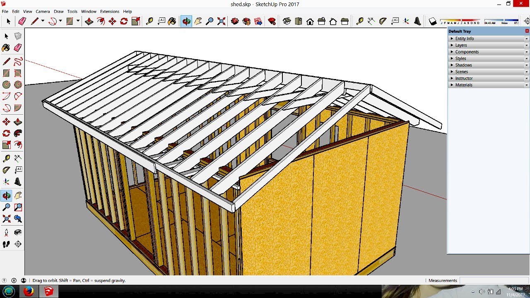Select the Pie tool

(x=18, y=108)
